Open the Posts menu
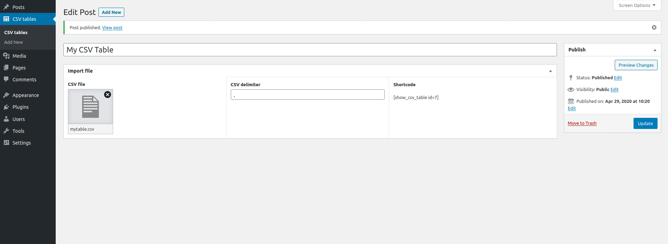The width and height of the screenshot is (668, 244). pyautogui.click(x=28, y=7)
